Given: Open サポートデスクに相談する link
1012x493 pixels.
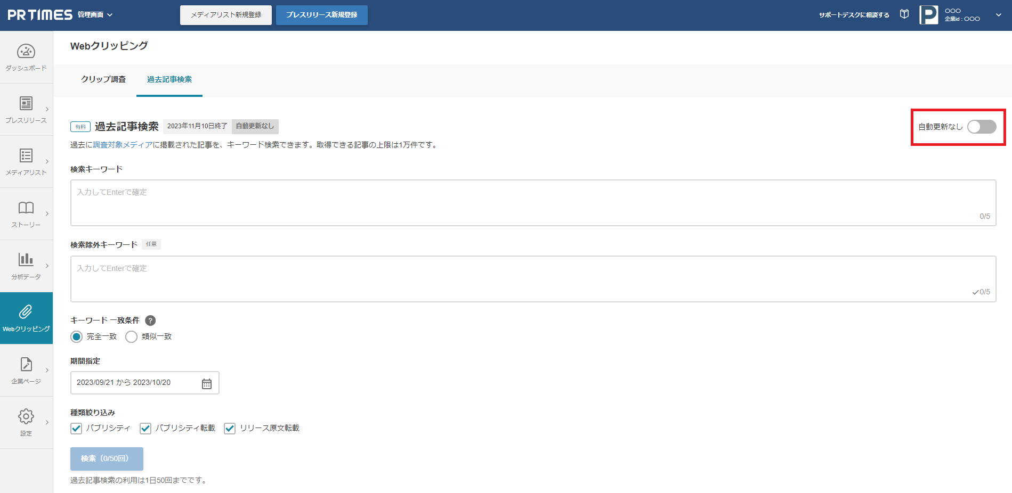Looking at the screenshot, I should click(x=854, y=15).
